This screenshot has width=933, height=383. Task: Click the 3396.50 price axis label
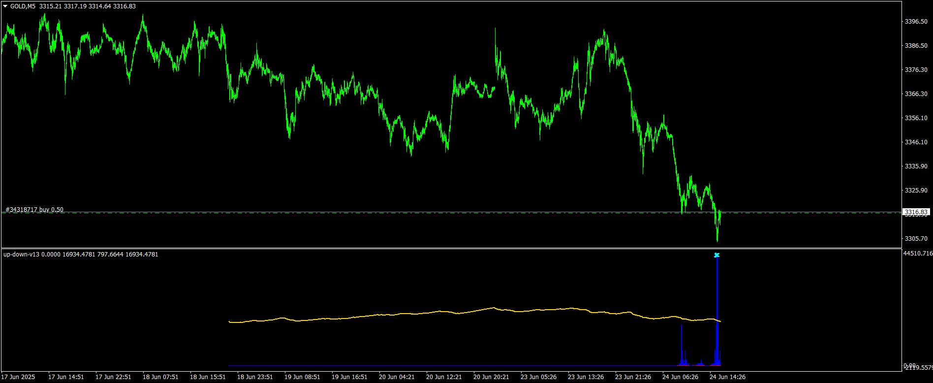pyautogui.click(x=916, y=22)
